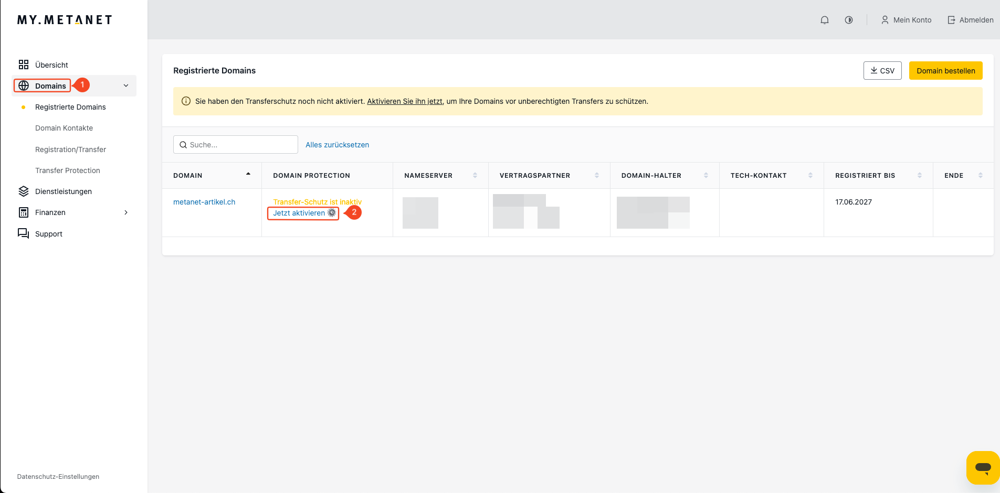Focus the Suche search field

click(x=236, y=145)
